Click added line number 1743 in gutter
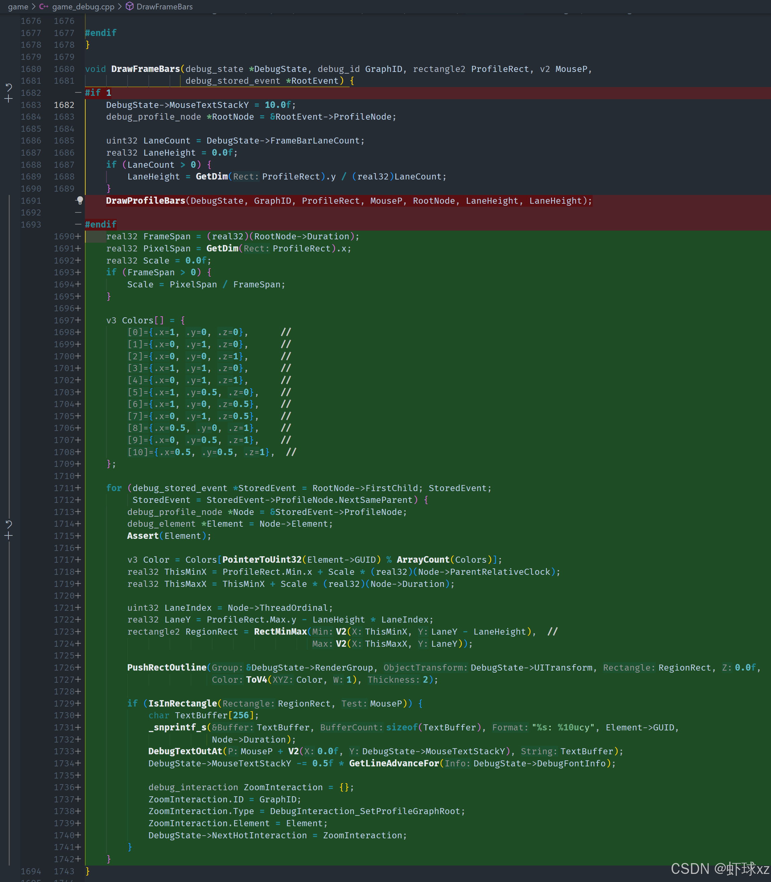Screen dimensions: 771x882 pyautogui.click(x=64, y=871)
